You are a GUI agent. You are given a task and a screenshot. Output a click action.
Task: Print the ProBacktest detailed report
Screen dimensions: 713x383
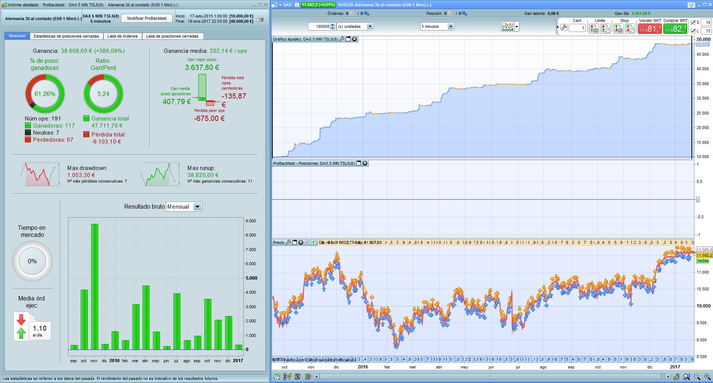click(x=260, y=19)
